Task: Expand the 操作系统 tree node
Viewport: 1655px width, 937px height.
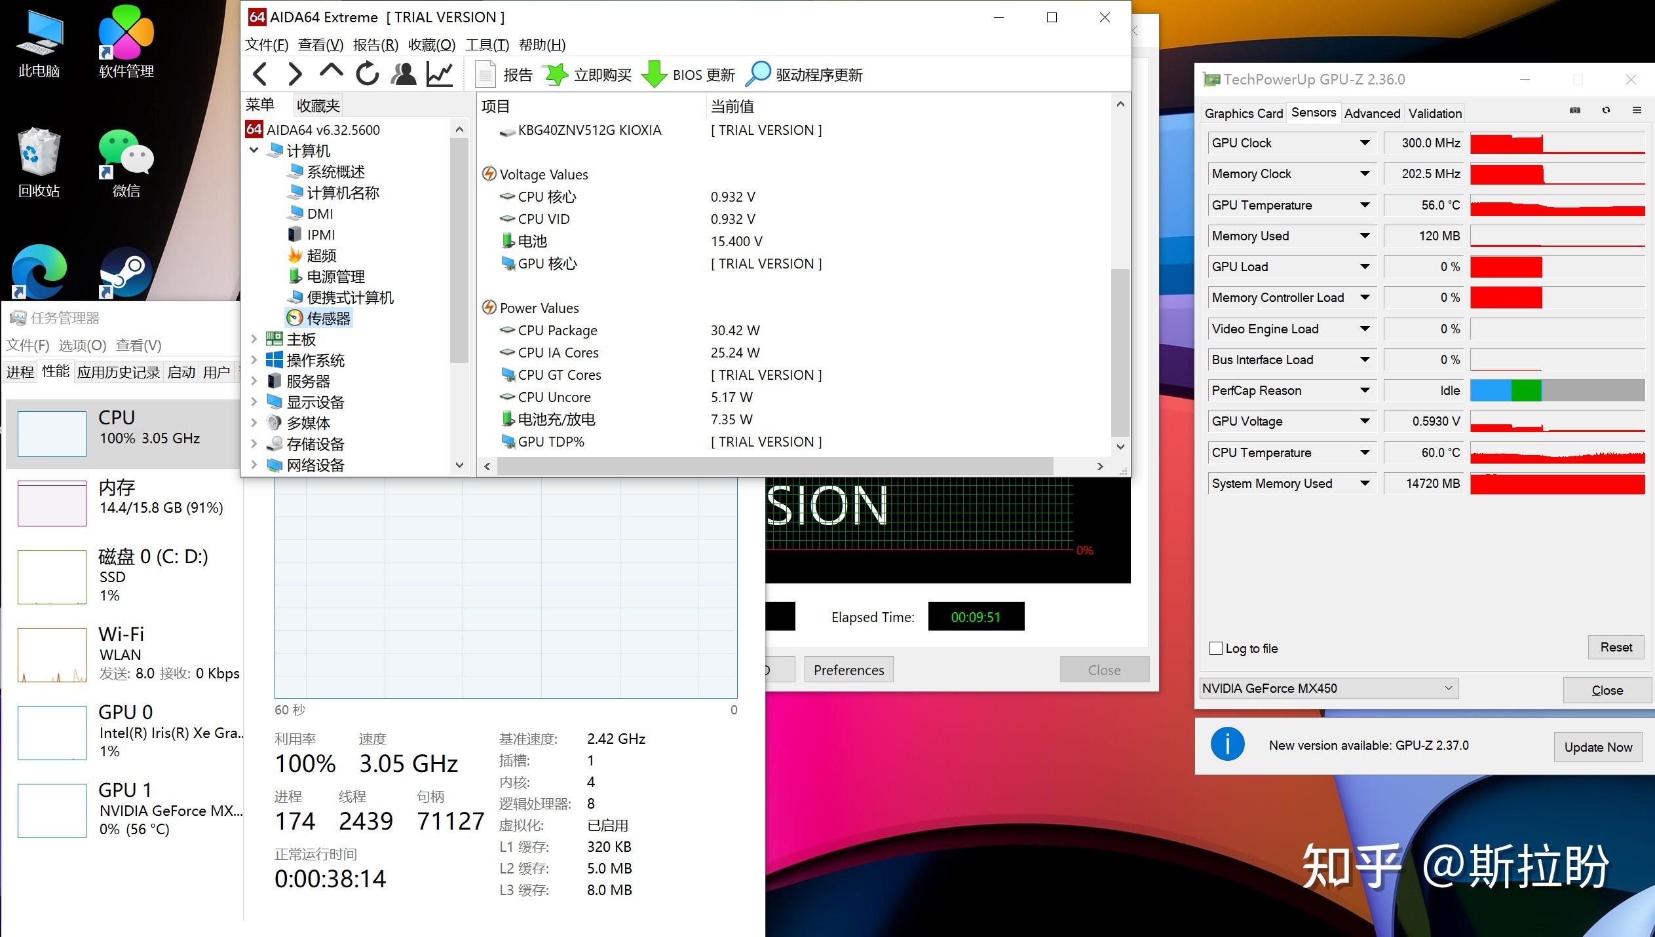Action: click(254, 360)
